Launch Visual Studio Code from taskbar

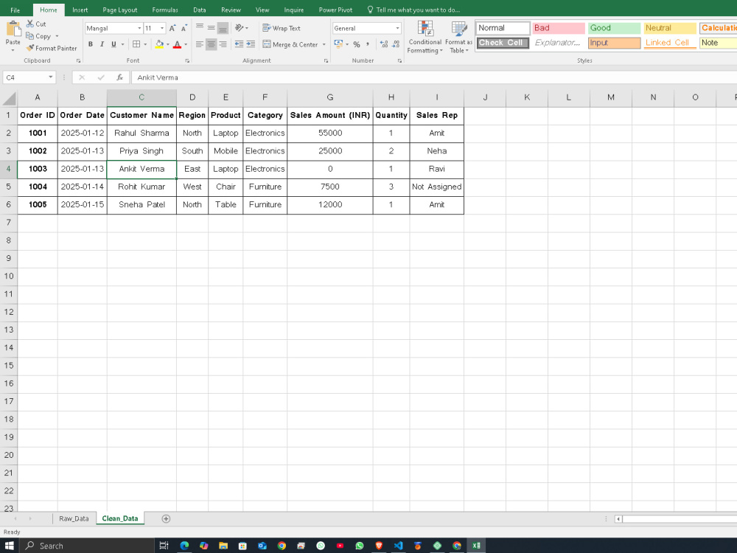coord(398,546)
